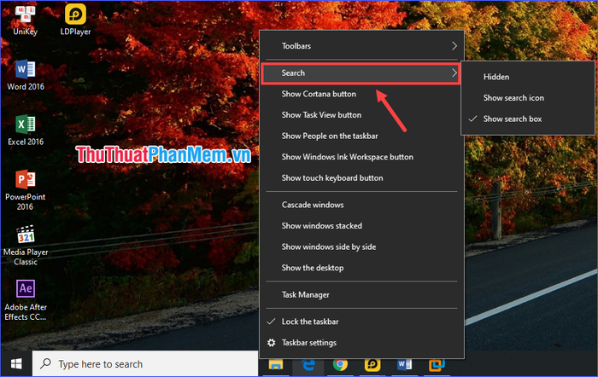Screen dimensions: 598x377
Task: Open the LDPlayer desktop icon
Action: pos(75,19)
